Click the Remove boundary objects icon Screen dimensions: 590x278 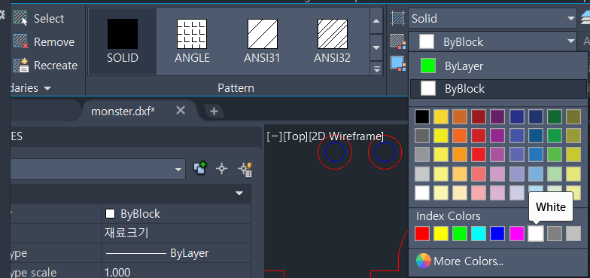pos(20,41)
